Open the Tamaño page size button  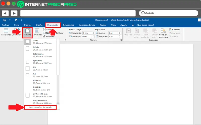click(27, 33)
